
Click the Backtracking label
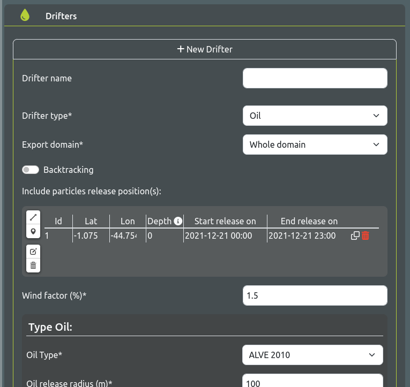pyautogui.click(x=68, y=170)
